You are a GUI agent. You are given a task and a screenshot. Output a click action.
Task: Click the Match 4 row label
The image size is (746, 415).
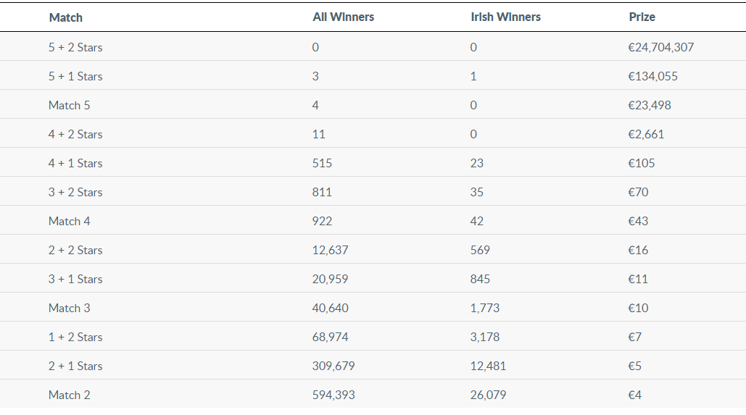click(x=70, y=221)
